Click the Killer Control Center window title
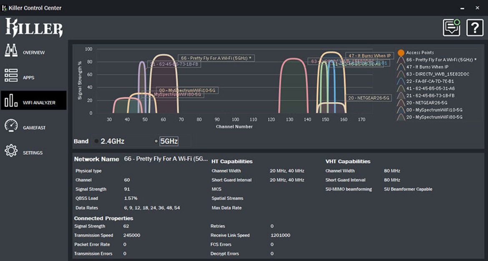 (35, 8)
